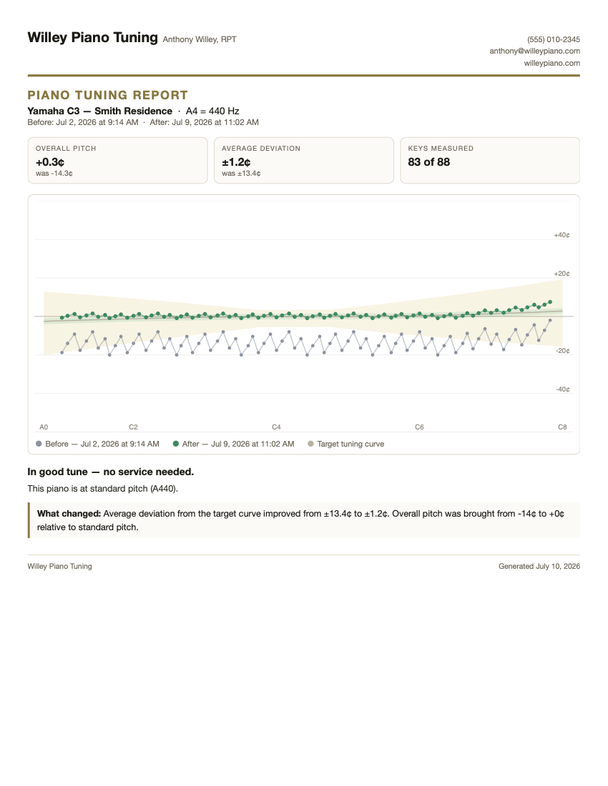Click the A4 = 440 Hz label
This screenshot has height=786, width=608.
(212, 111)
